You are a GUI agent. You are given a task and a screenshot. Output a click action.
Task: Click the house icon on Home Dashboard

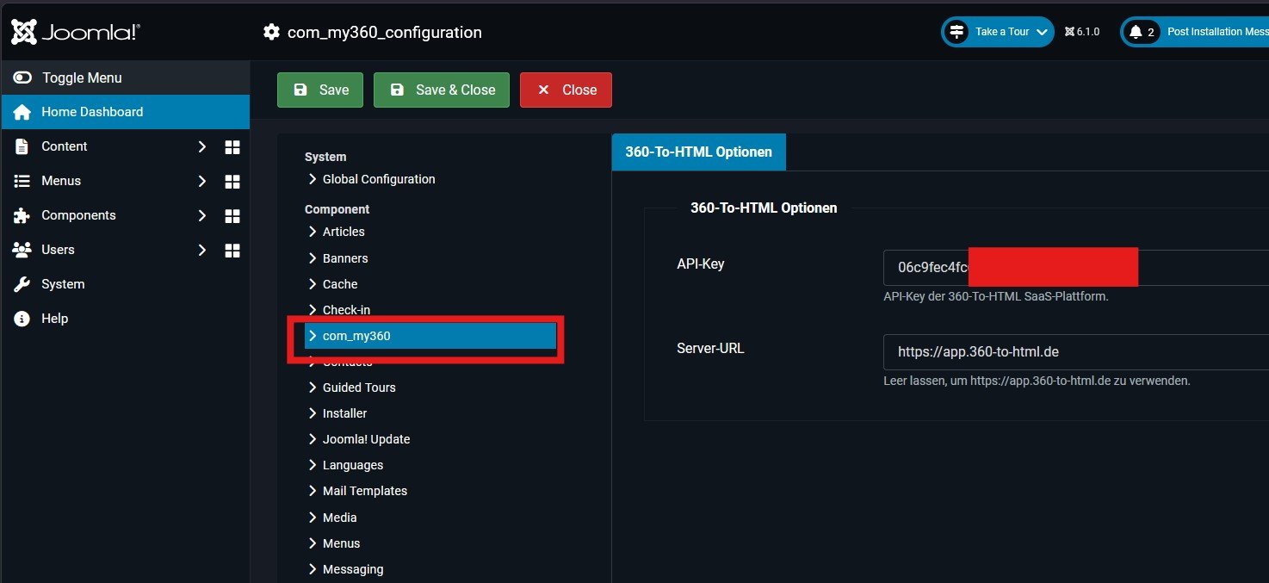(x=22, y=112)
